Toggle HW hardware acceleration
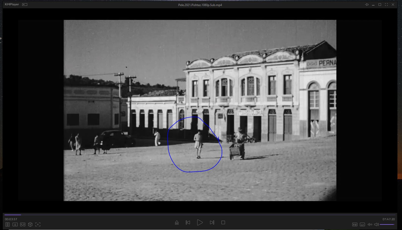Image resolution: width=402 pixels, height=230 pixels. click(x=355, y=224)
